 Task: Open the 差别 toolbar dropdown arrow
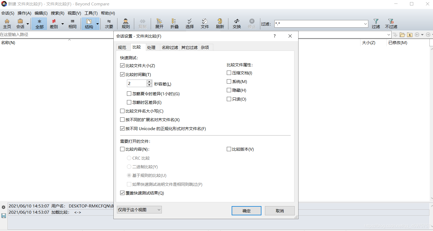63,24
